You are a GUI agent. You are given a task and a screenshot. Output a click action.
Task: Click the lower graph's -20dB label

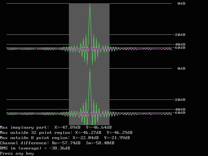179,100
